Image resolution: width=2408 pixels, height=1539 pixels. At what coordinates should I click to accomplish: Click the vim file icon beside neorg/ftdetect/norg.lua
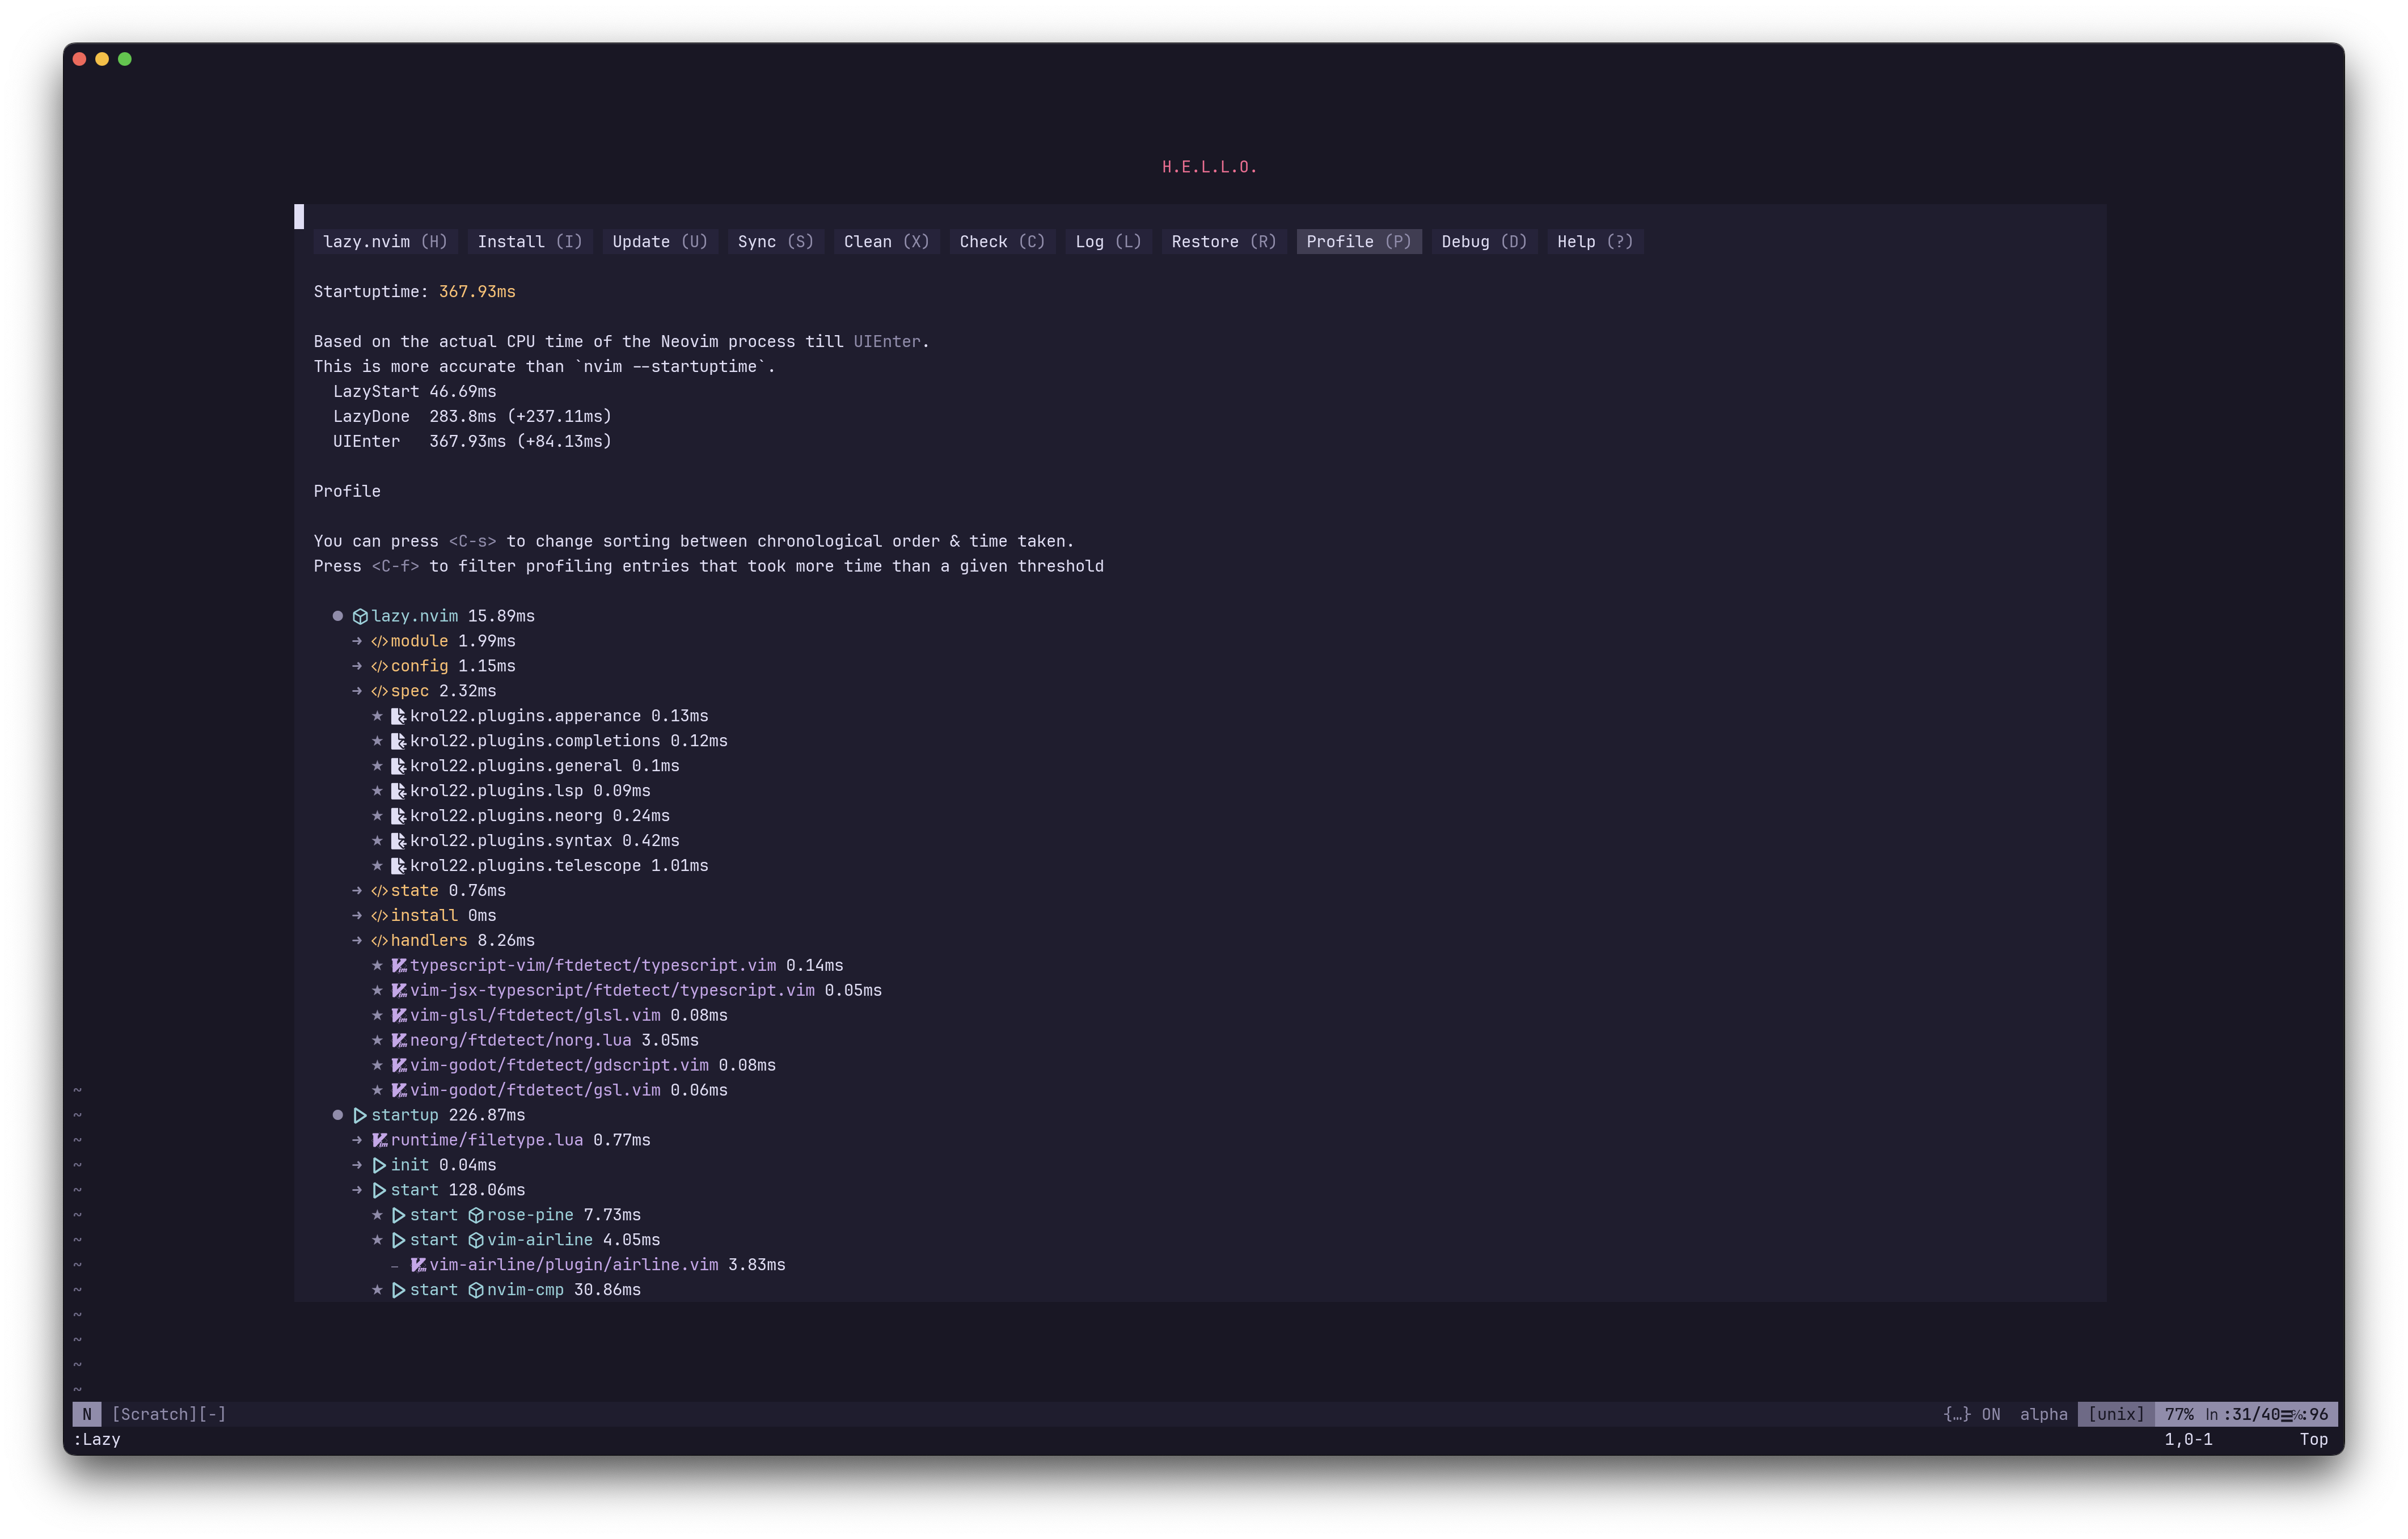point(398,1040)
